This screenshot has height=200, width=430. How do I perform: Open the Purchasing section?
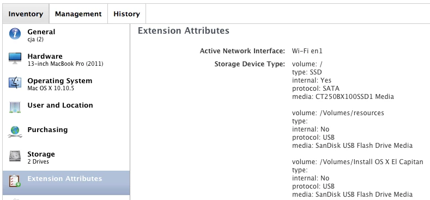point(66,133)
